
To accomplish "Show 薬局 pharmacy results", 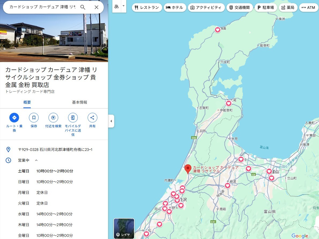I will (288, 8).
